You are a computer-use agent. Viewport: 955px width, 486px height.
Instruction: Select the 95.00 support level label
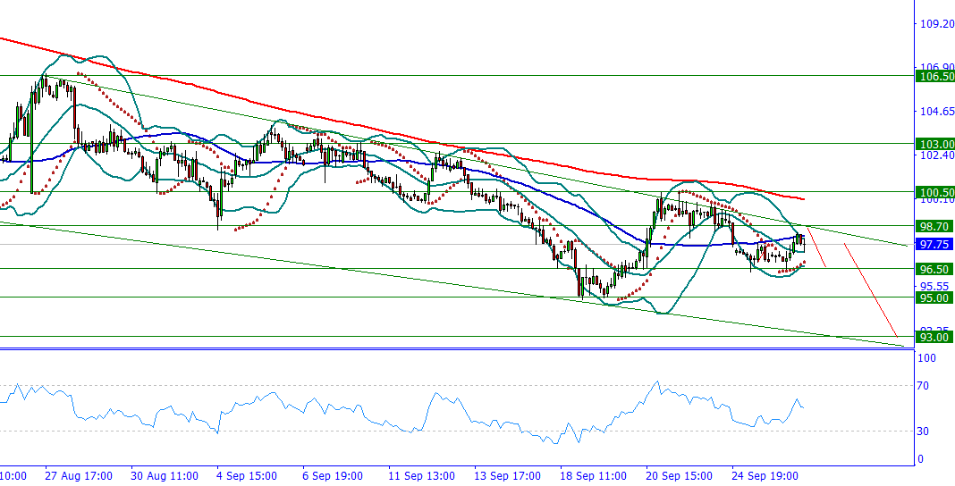(x=935, y=297)
